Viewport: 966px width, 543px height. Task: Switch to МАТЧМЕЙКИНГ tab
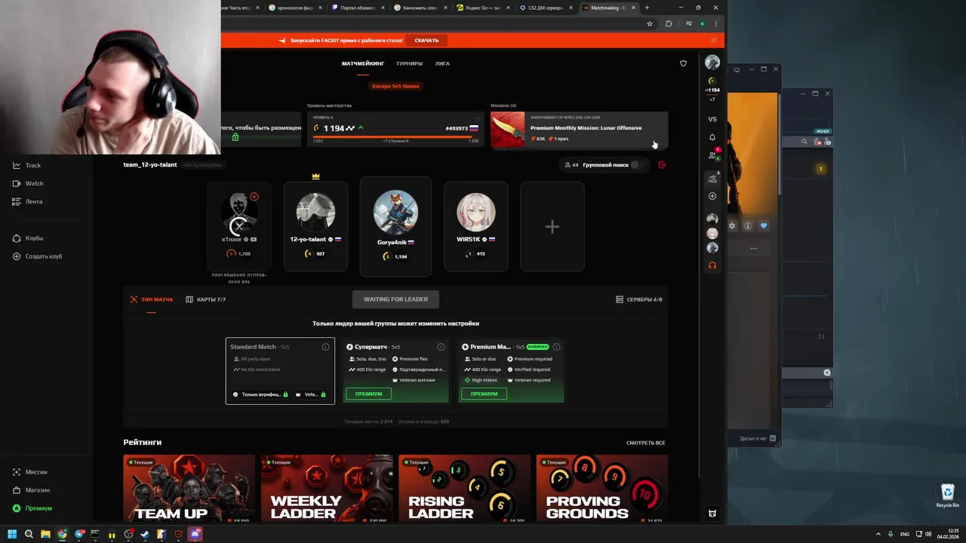click(363, 63)
